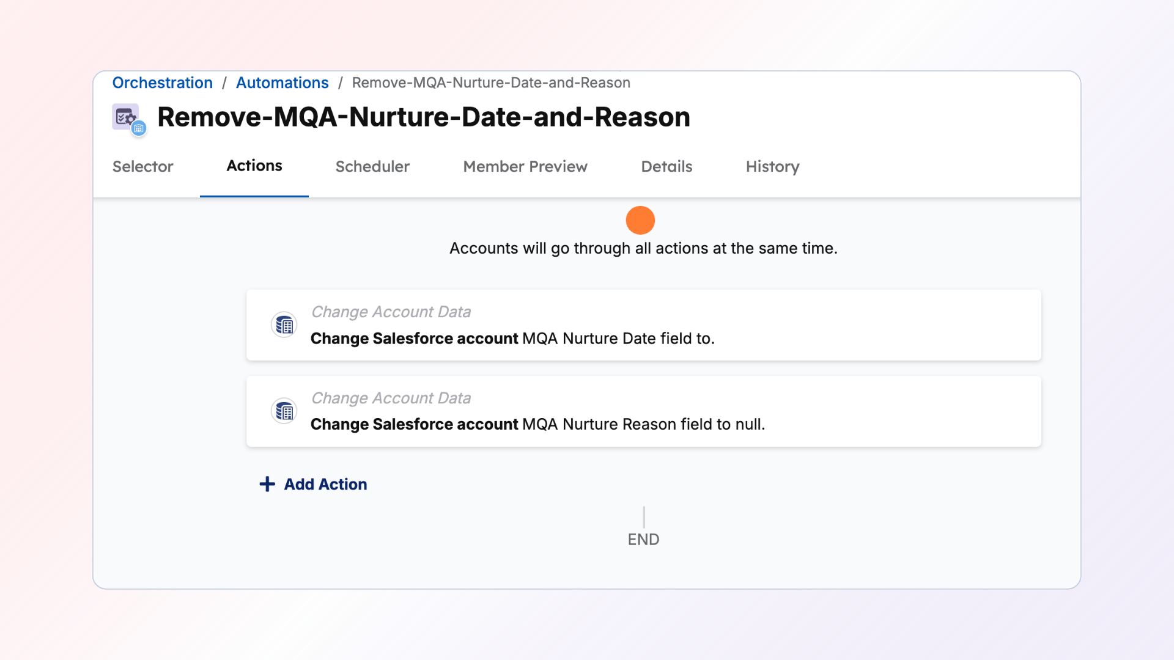This screenshot has width=1174, height=660.
Task: Switch to the Scheduler tab
Action: (x=372, y=166)
